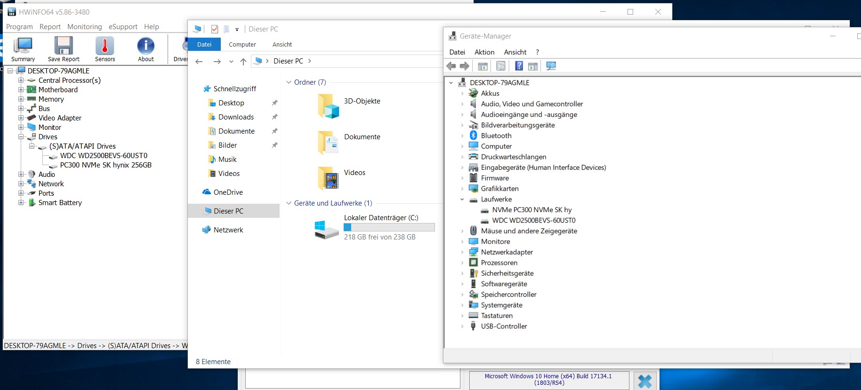The image size is (861, 390).
Task: Expand the Network node in HWiNFO
Action: [x=21, y=183]
